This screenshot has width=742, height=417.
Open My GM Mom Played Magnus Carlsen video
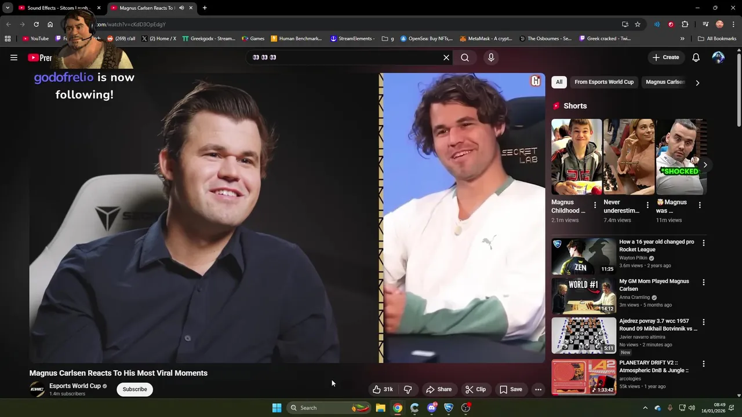(x=654, y=285)
